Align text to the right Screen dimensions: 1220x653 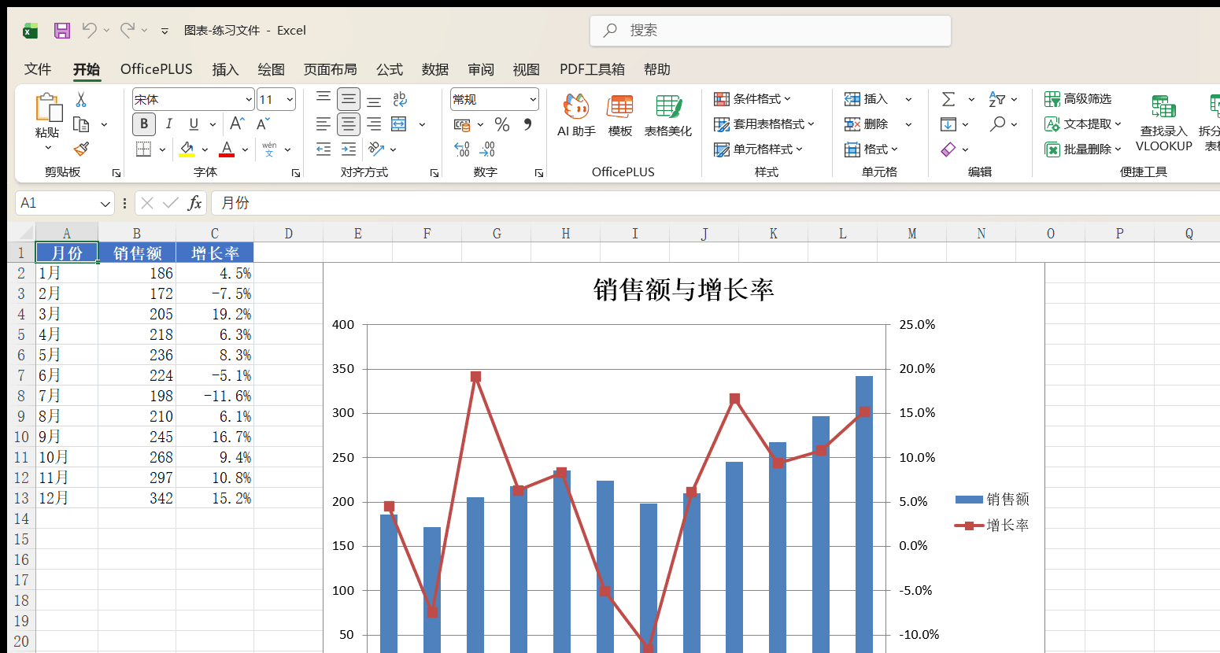pyautogui.click(x=374, y=124)
